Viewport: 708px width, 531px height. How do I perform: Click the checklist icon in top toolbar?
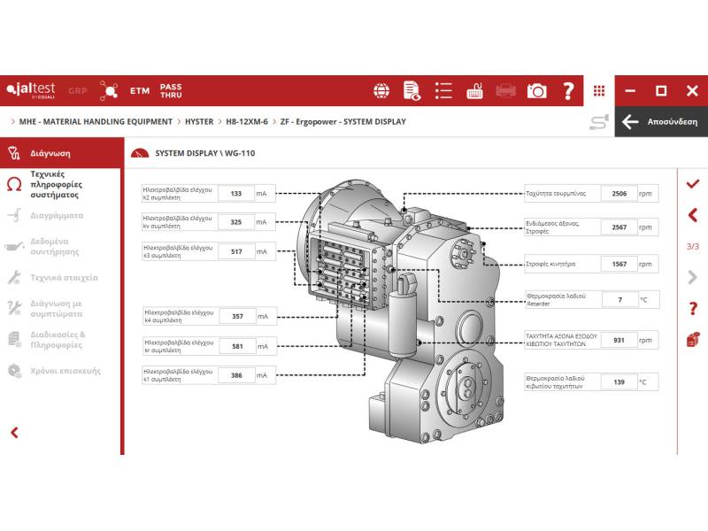tap(443, 90)
